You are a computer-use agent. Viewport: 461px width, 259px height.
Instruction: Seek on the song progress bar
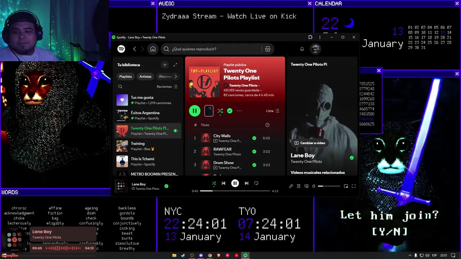pyautogui.click(x=235, y=191)
